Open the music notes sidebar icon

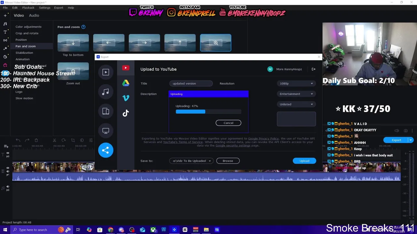point(5,24)
